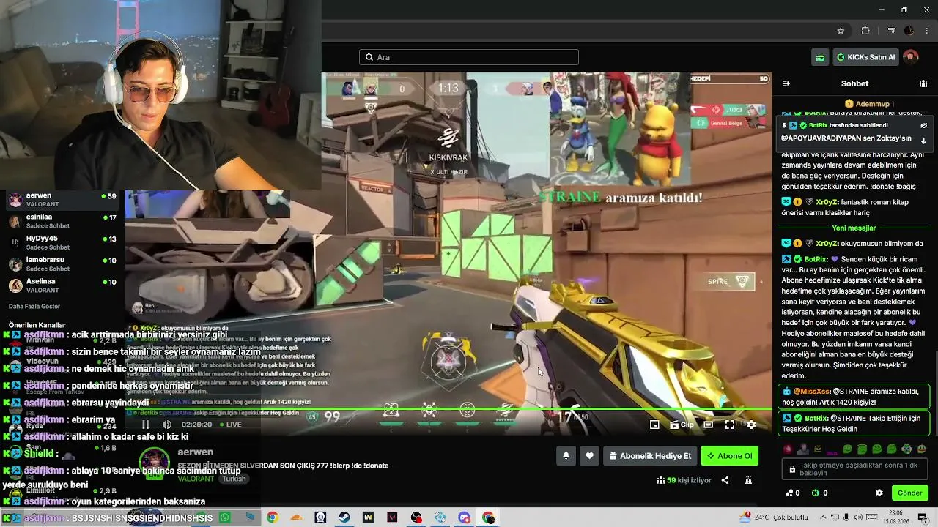The height and width of the screenshot is (527, 938).
Task: Open the green gift box icon
Action: coord(820,57)
